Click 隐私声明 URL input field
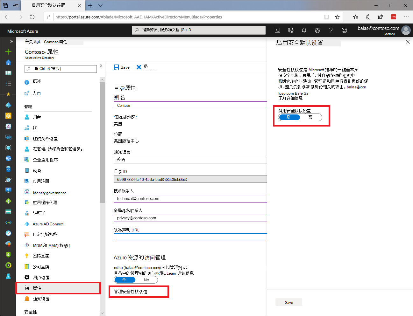413x316 pixels. 190,237
